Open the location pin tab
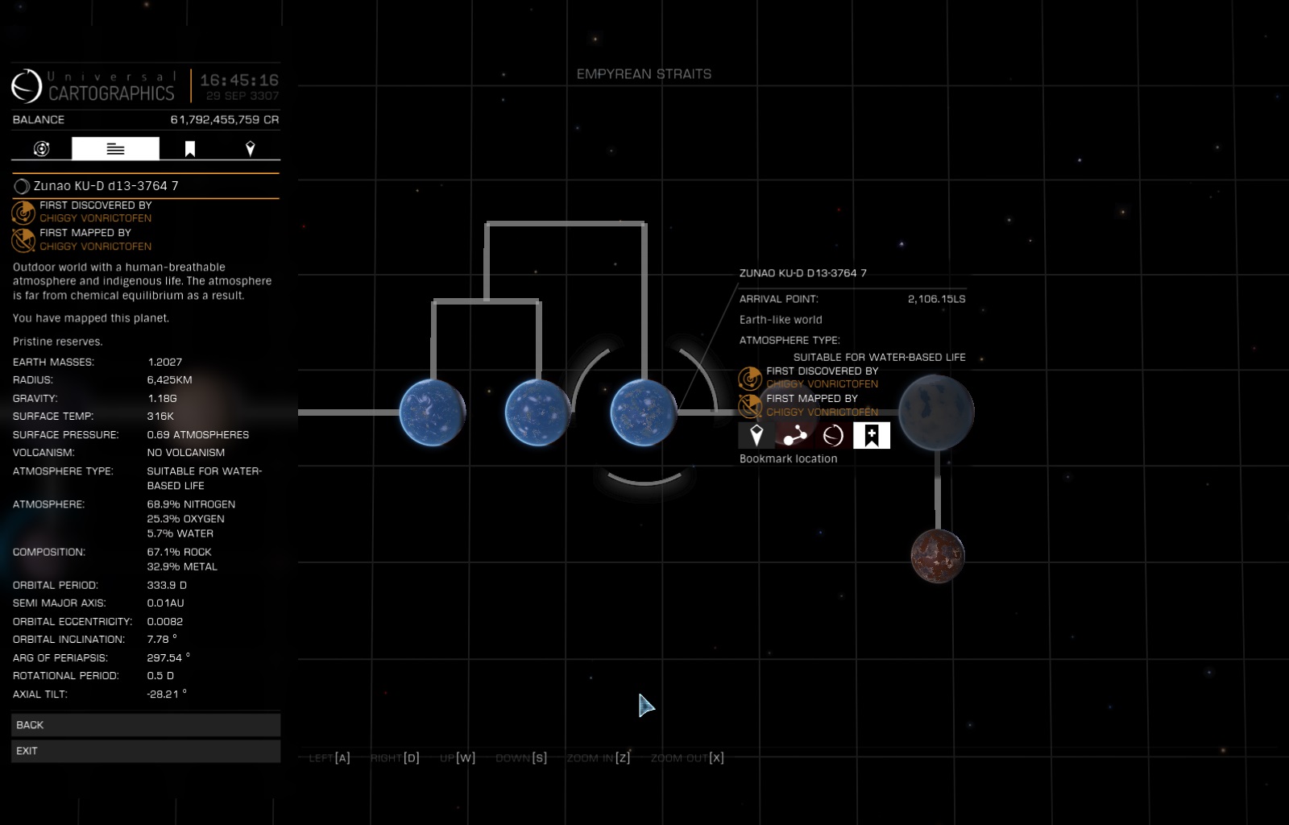1289x825 pixels. pyautogui.click(x=251, y=148)
